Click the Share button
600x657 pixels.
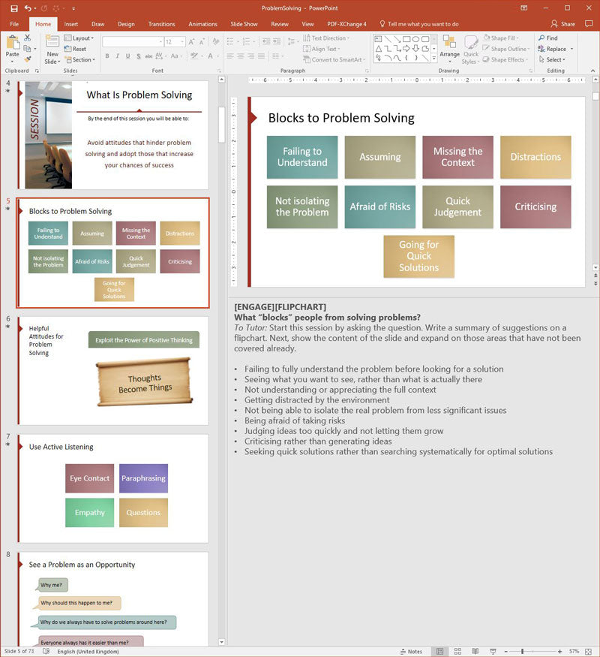point(562,24)
